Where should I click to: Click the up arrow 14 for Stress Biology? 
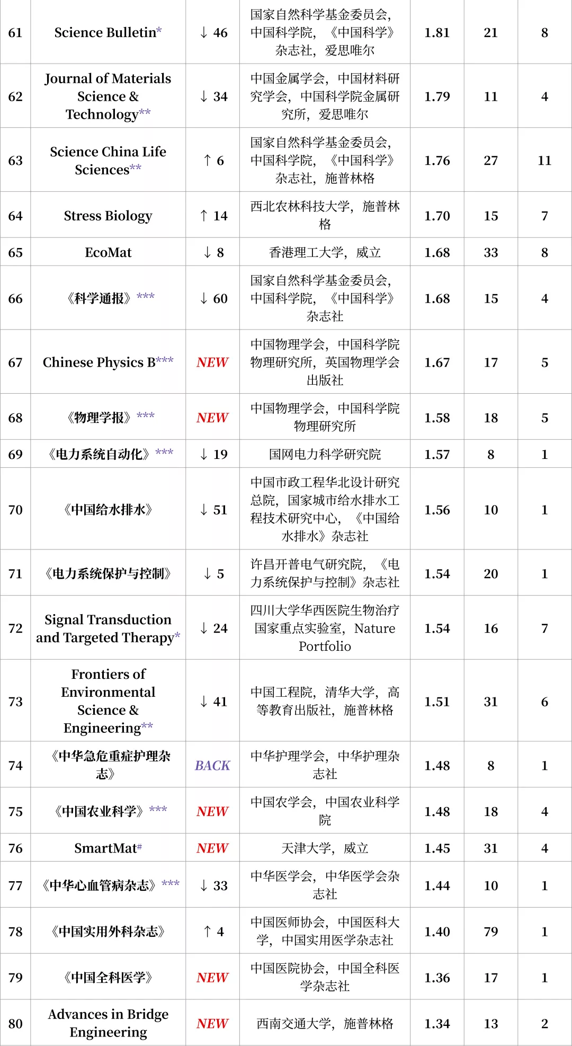click(213, 216)
